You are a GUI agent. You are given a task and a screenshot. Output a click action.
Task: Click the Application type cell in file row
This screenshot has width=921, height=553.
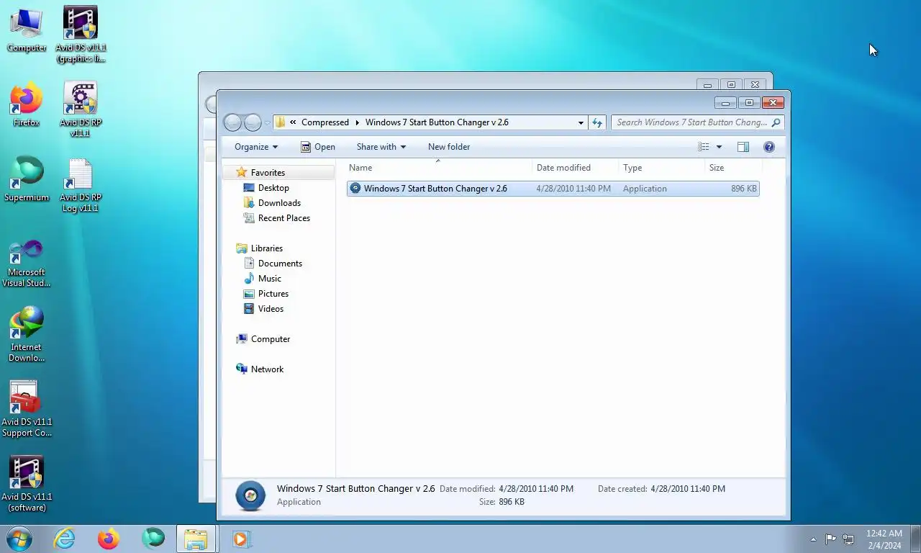645,189
